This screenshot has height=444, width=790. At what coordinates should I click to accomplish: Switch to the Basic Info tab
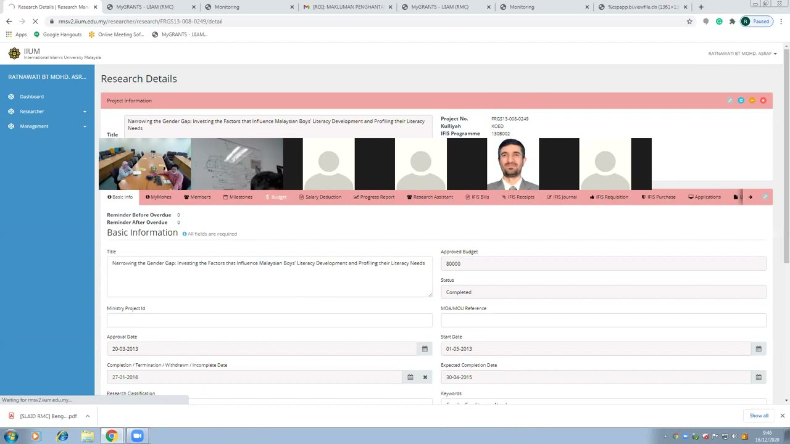(120, 197)
